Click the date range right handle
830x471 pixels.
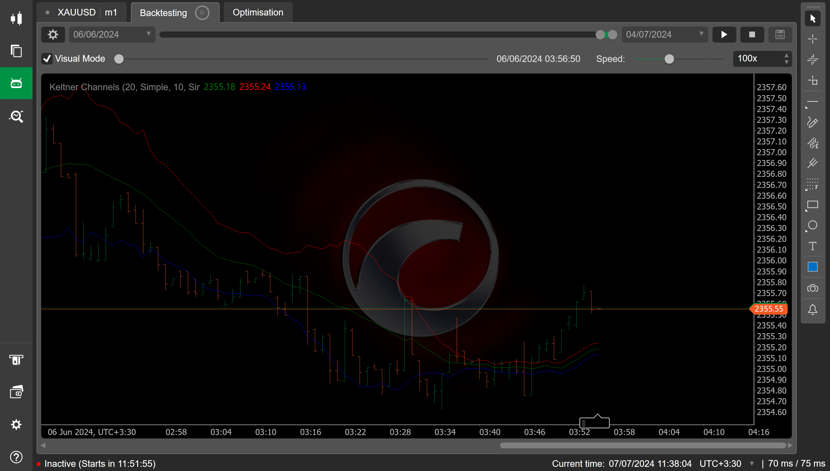coord(612,35)
